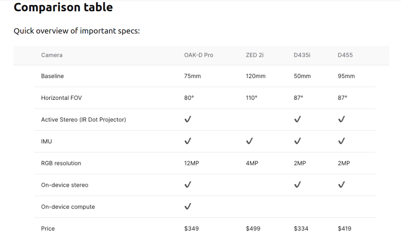
Task: Click the D455 On-device stereo checkmark
Action: pyautogui.click(x=341, y=185)
